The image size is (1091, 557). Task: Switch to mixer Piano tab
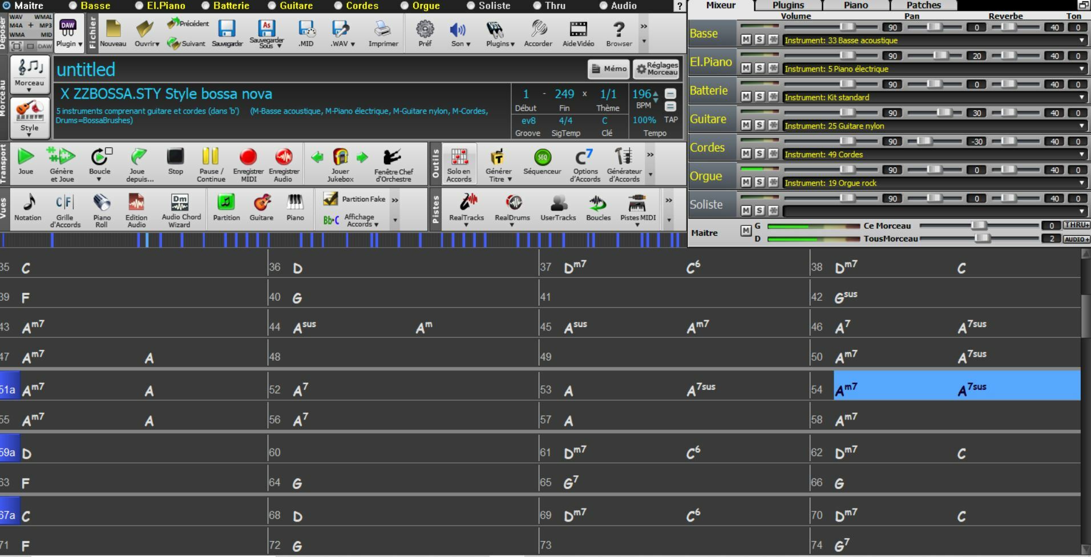pos(856,5)
